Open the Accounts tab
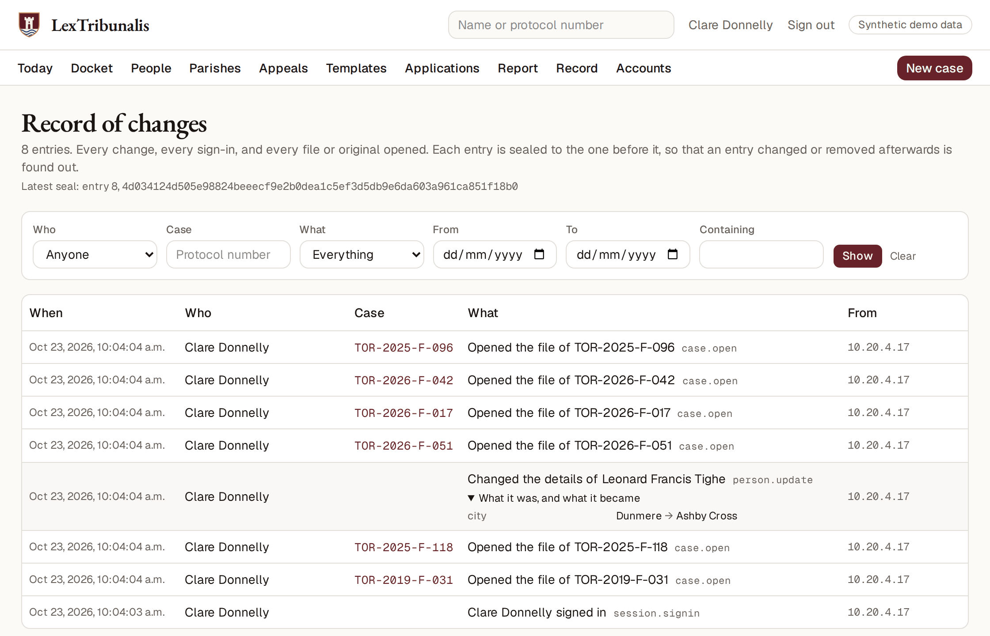 [x=643, y=68]
